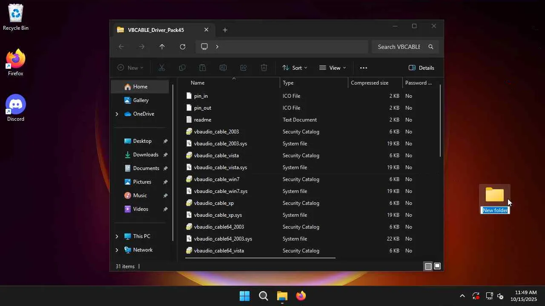Open Gallery in the navigation pane
The height and width of the screenshot is (306, 545).
tap(140, 100)
